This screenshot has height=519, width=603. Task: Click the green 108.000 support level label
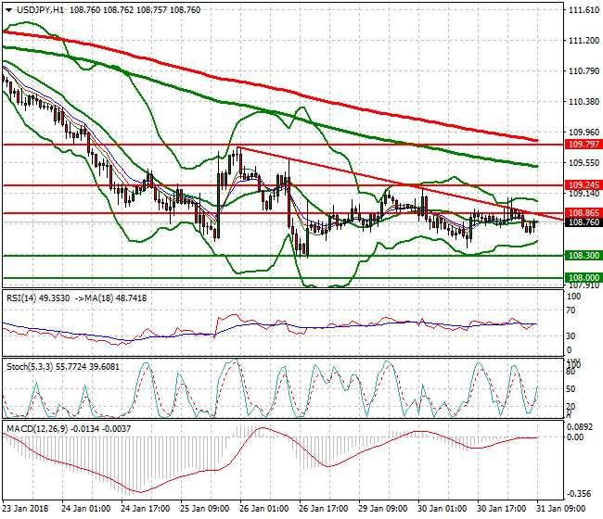pyautogui.click(x=584, y=277)
